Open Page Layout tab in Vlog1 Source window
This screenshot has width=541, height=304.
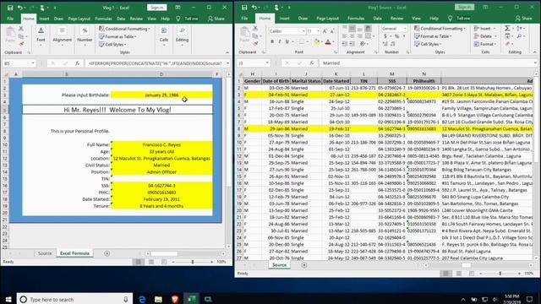click(327, 19)
